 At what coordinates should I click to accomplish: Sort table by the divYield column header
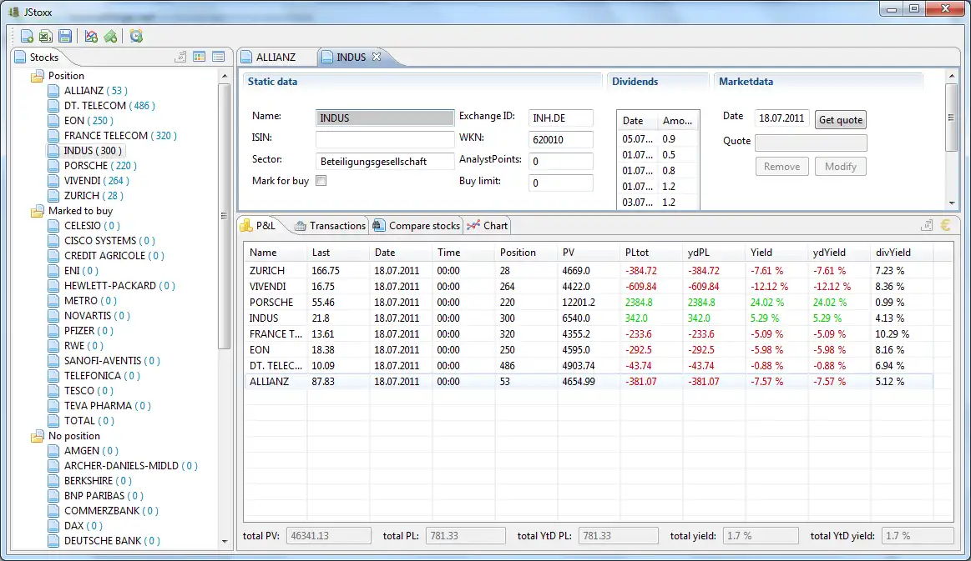[902, 253]
